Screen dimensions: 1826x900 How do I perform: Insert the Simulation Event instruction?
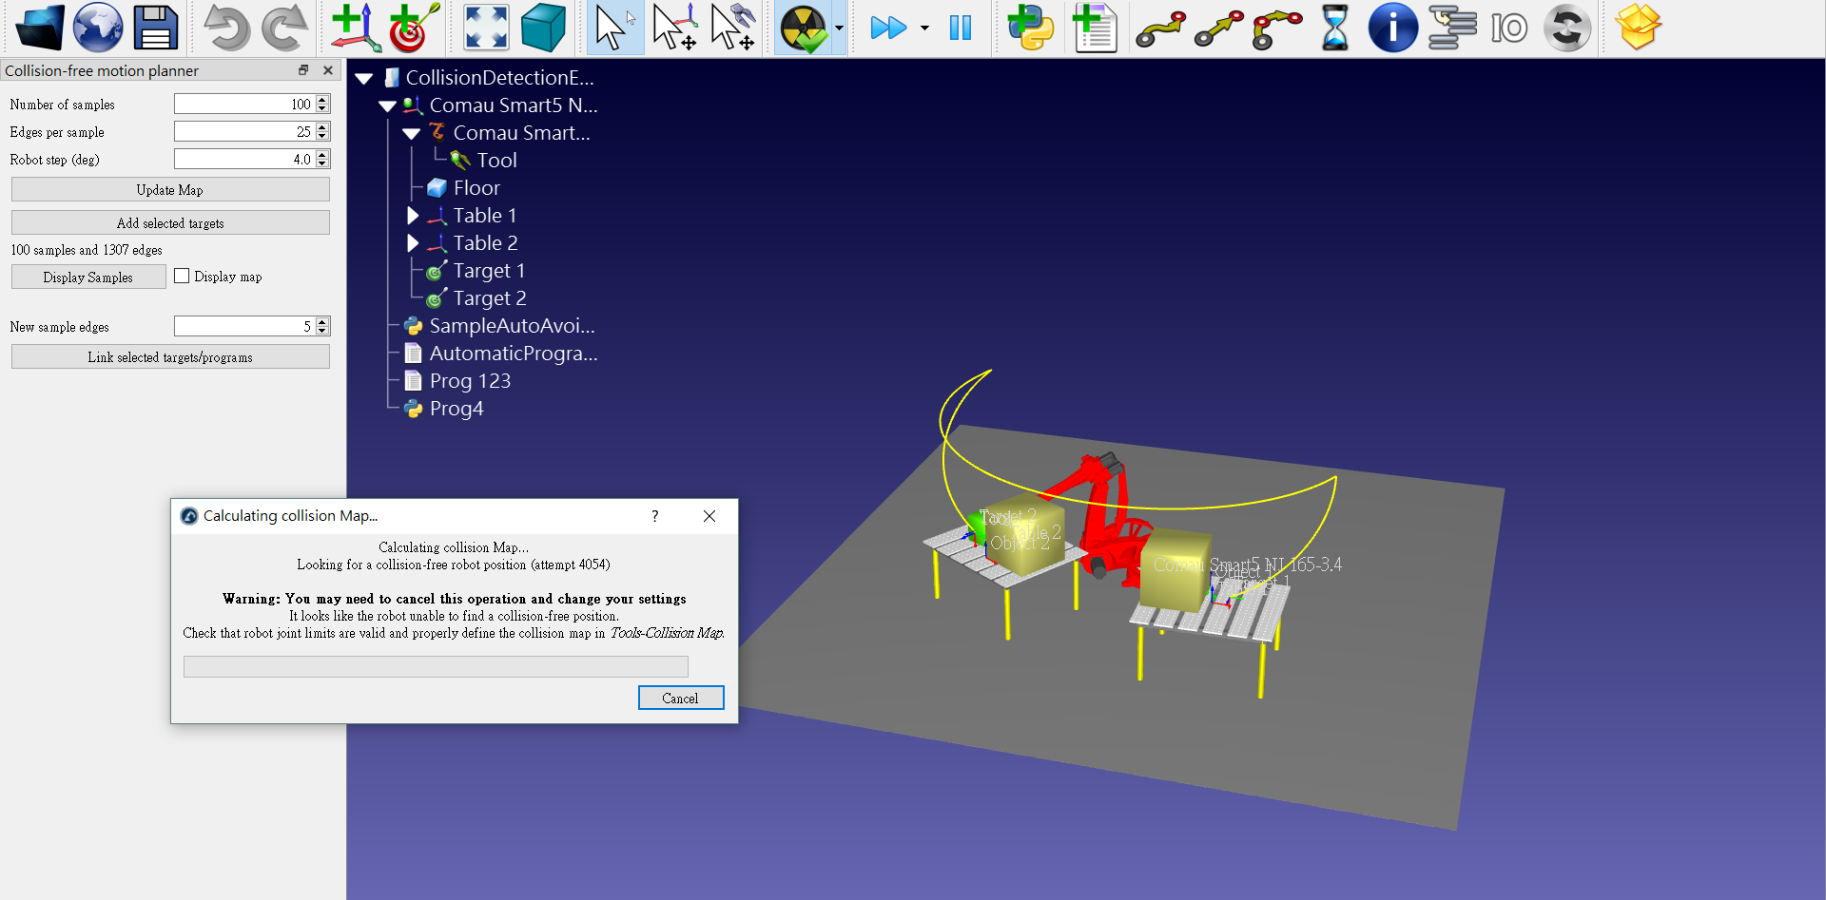coord(1567,28)
